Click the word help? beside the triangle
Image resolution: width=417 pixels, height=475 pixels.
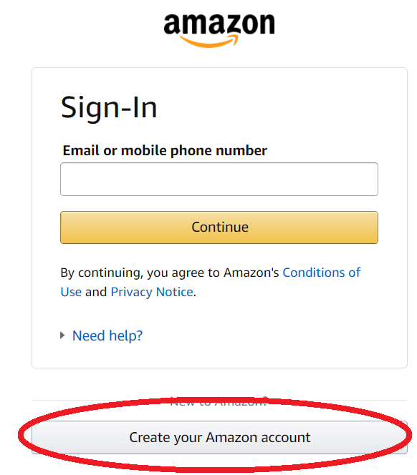tap(125, 336)
